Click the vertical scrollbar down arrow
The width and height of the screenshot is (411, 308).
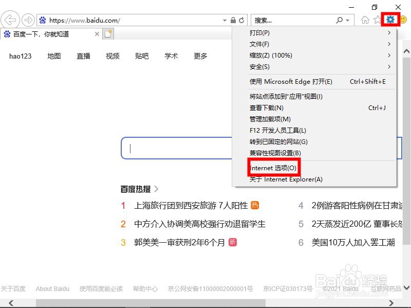pyautogui.click(x=406, y=287)
